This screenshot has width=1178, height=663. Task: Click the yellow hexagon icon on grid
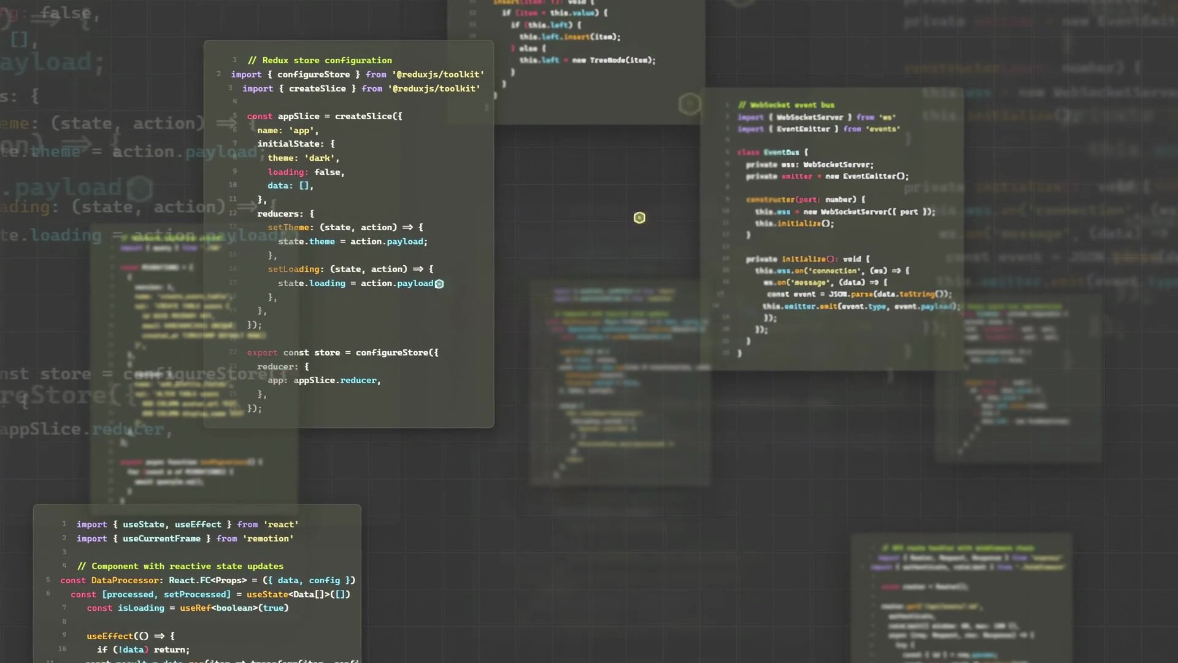[639, 218]
